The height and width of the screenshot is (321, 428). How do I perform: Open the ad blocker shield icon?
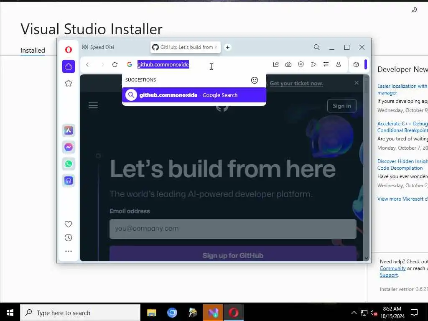pos(301,64)
